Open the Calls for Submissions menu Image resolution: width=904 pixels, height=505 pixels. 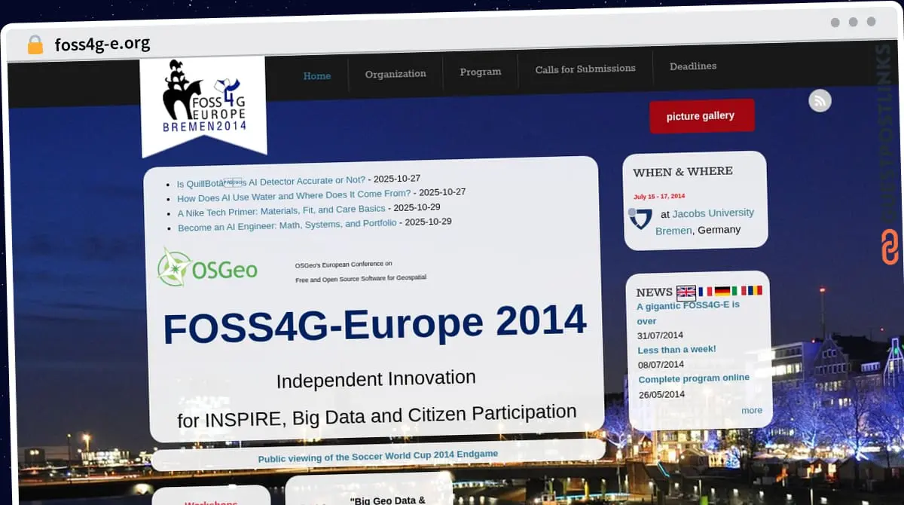click(585, 69)
